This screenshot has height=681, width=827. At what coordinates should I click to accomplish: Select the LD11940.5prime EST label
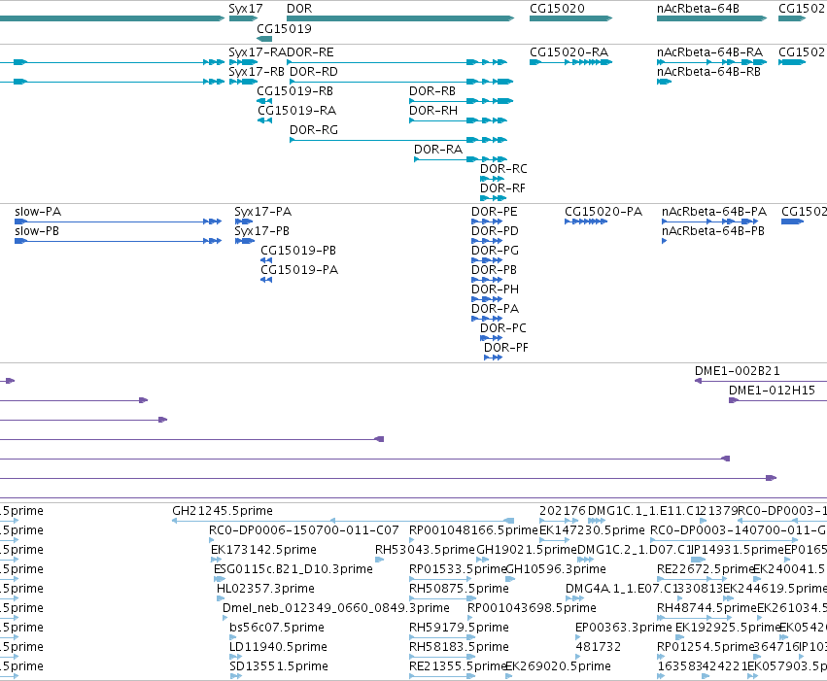click(x=278, y=647)
